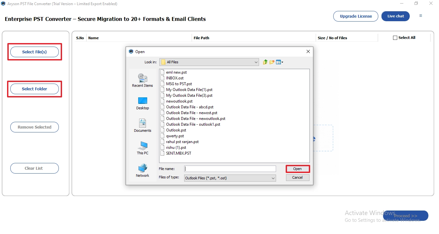
Task: Restore down the Aryson PST Converter window
Action: tap(416, 4)
